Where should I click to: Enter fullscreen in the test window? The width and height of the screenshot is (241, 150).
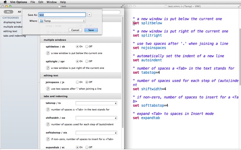coord(122,6)
